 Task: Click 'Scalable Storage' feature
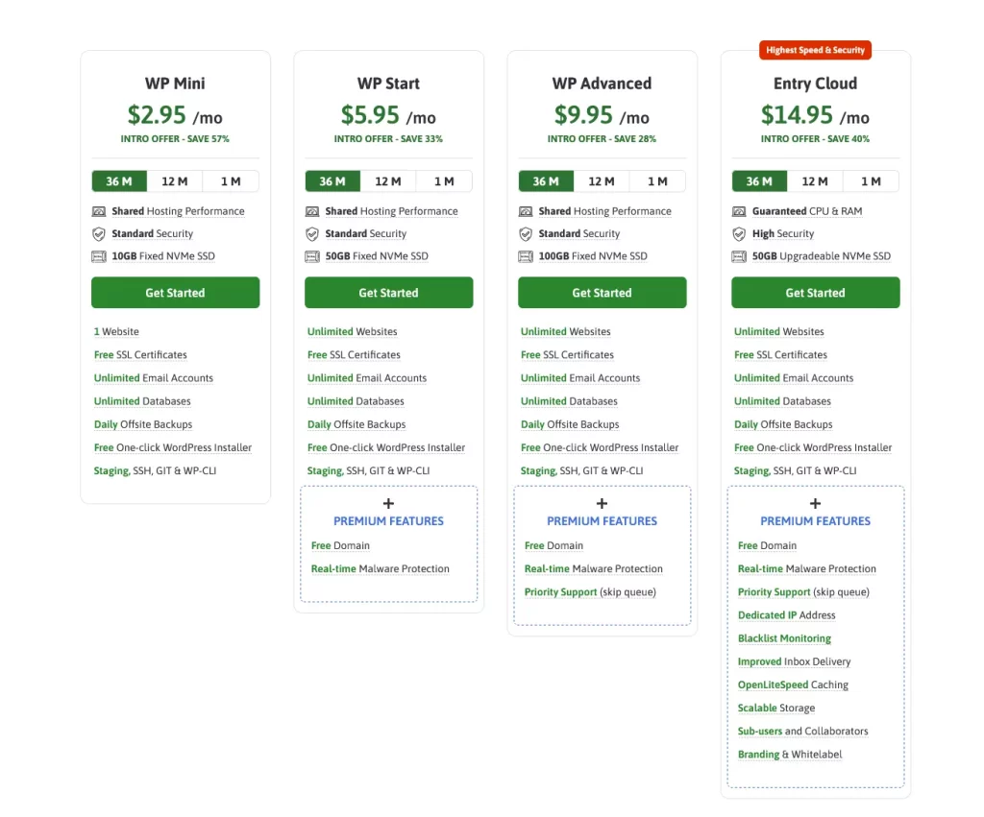776,708
